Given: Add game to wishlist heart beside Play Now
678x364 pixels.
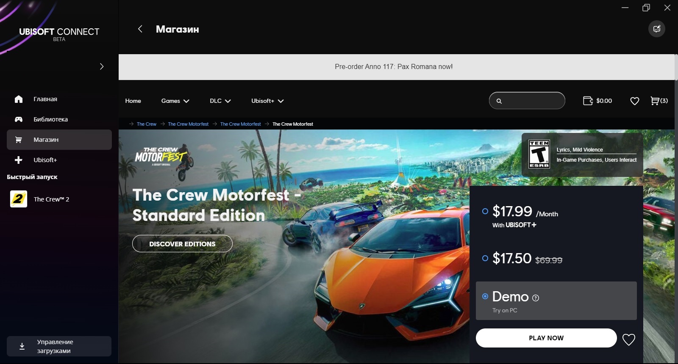Looking at the screenshot, I should pyautogui.click(x=629, y=339).
